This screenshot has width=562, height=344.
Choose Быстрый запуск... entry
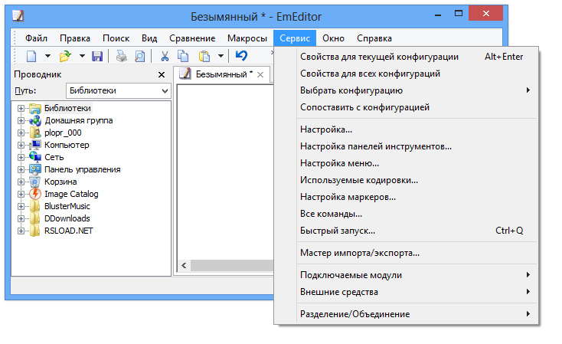click(407, 231)
